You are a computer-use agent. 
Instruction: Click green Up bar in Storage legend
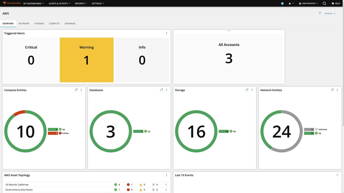point(224,131)
